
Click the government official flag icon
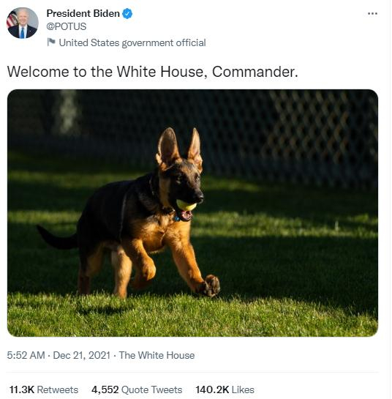pyautogui.click(x=51, y=42)
